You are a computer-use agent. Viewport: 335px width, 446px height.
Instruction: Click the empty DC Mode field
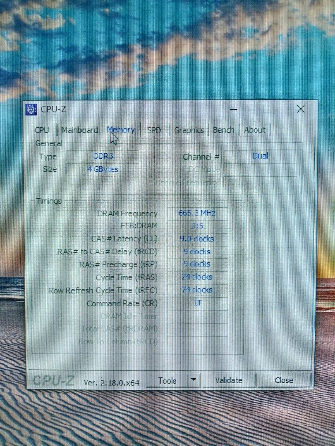(261, 170)
